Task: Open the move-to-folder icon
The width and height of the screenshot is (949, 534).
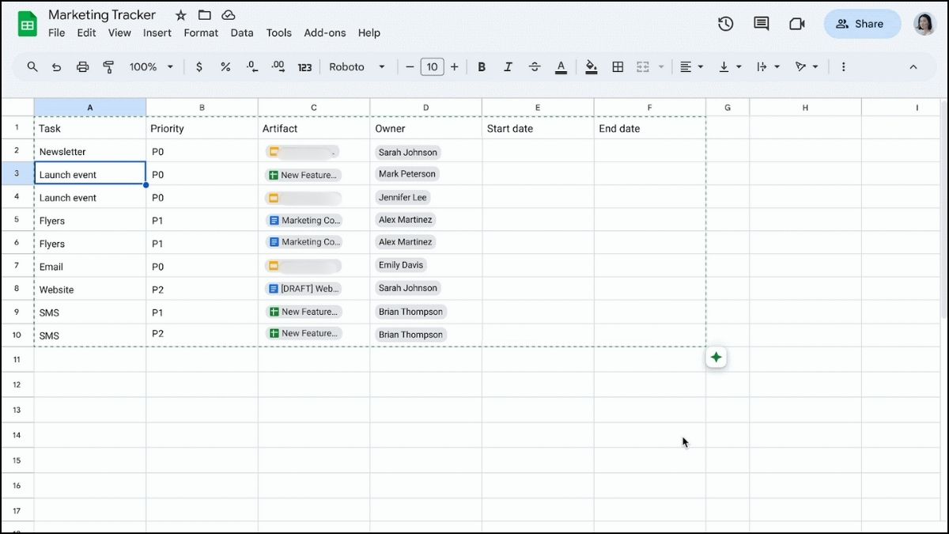Action: click(x=205, y=15)
